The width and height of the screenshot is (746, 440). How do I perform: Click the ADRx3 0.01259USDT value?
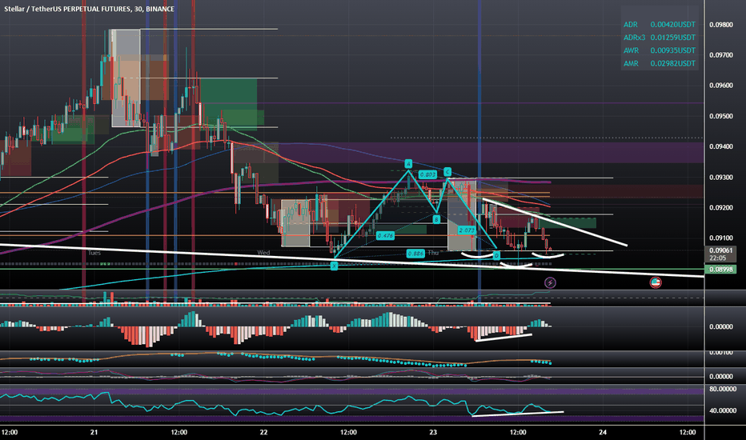(672, 37)
